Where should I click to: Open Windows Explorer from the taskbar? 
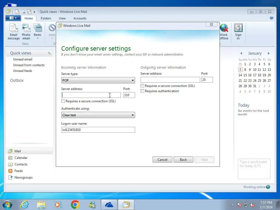click(x=41, y=205)
